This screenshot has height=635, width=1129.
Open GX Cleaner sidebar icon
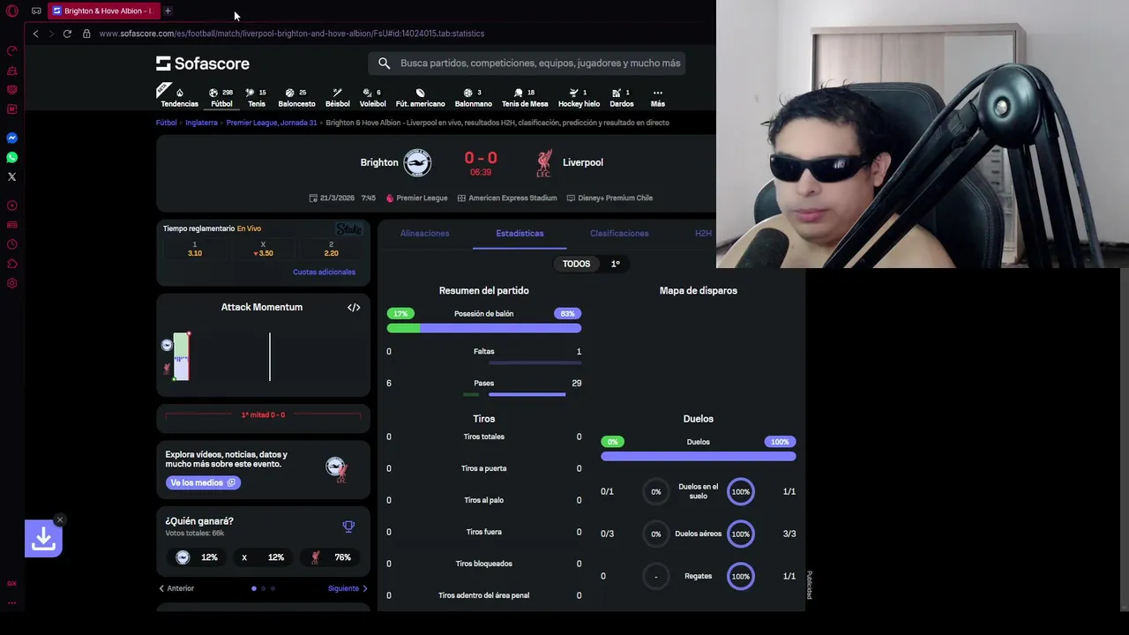point(11,70)
